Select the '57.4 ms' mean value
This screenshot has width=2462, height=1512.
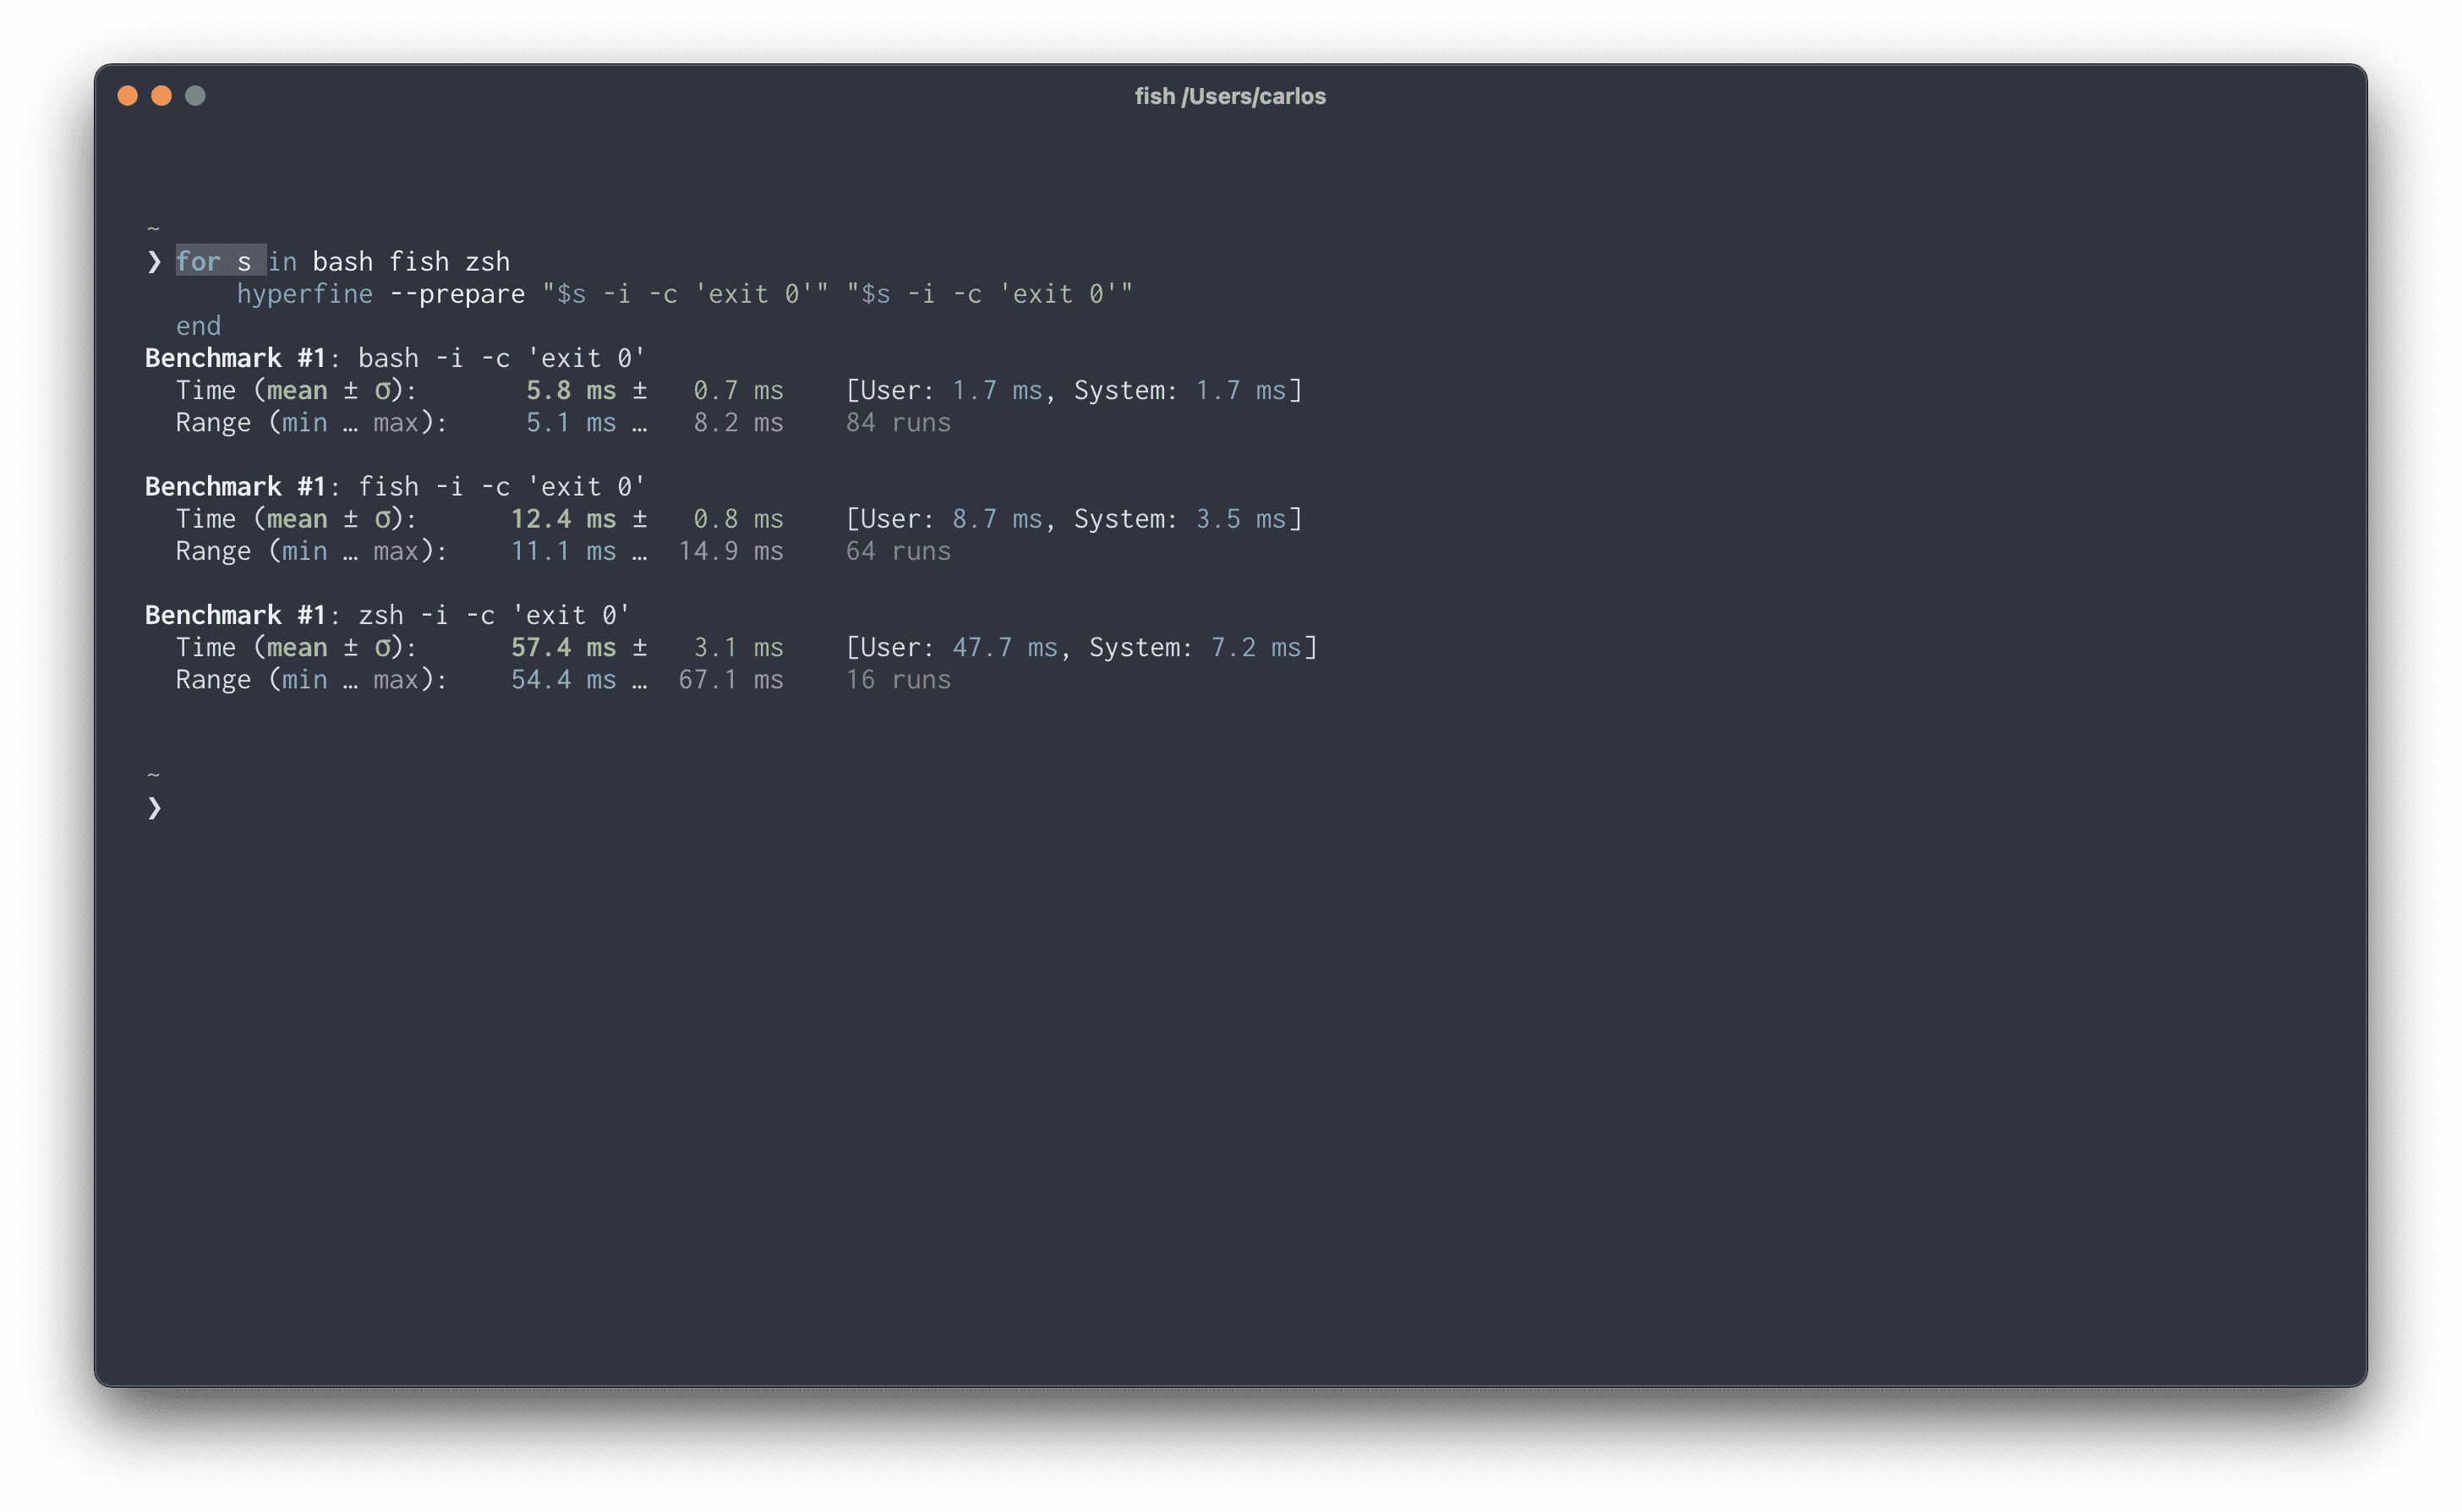[564, 647]
